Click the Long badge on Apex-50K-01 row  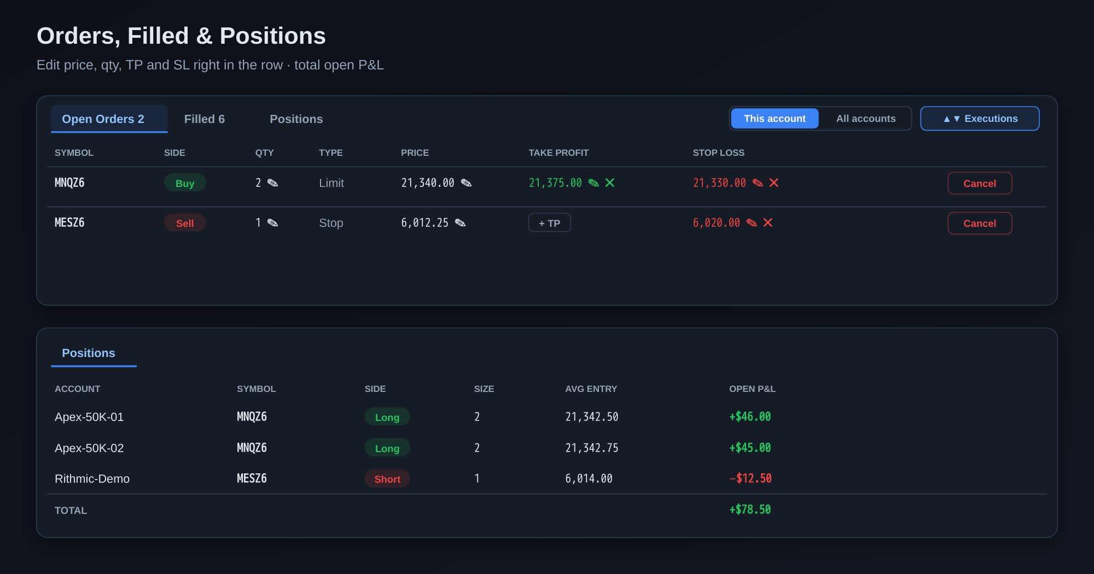[387, 417]
